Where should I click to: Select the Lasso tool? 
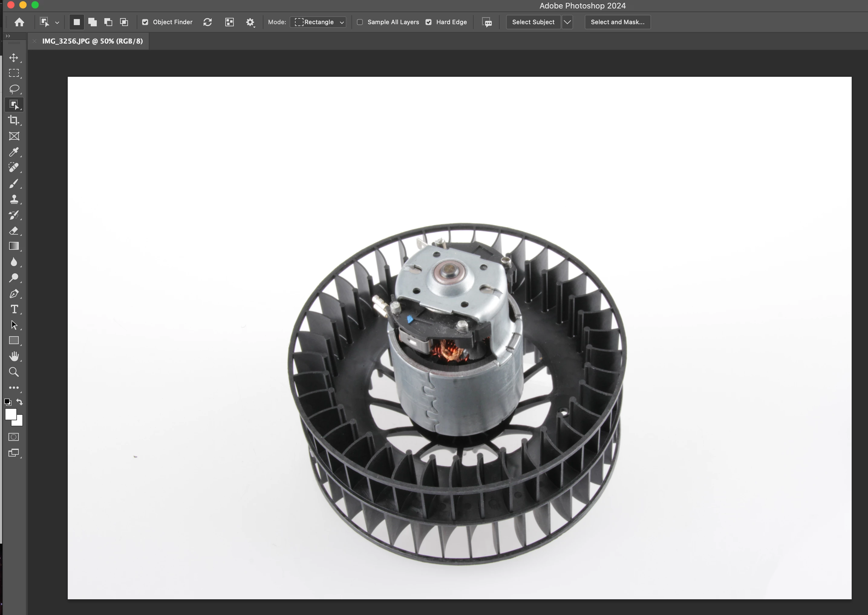click(14, 89)
